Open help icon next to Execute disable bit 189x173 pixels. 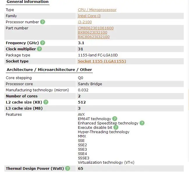click(116, 127)
